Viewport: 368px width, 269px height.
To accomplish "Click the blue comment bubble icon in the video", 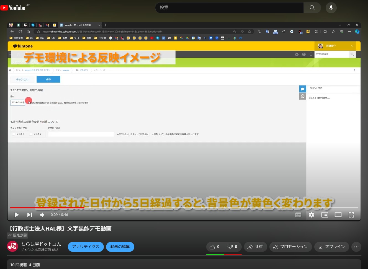I will 303,89.
